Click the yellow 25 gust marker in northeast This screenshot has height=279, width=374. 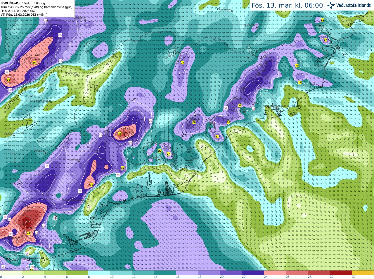(x=323, y=20)
